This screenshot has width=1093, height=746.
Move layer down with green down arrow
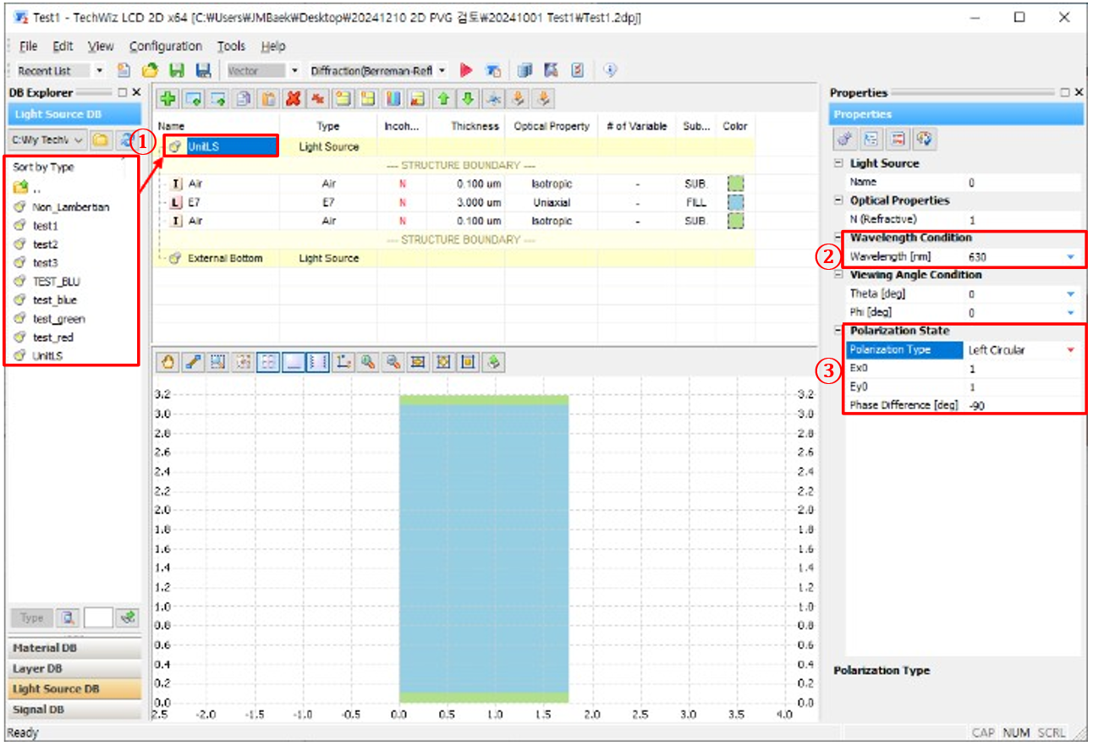467,99
